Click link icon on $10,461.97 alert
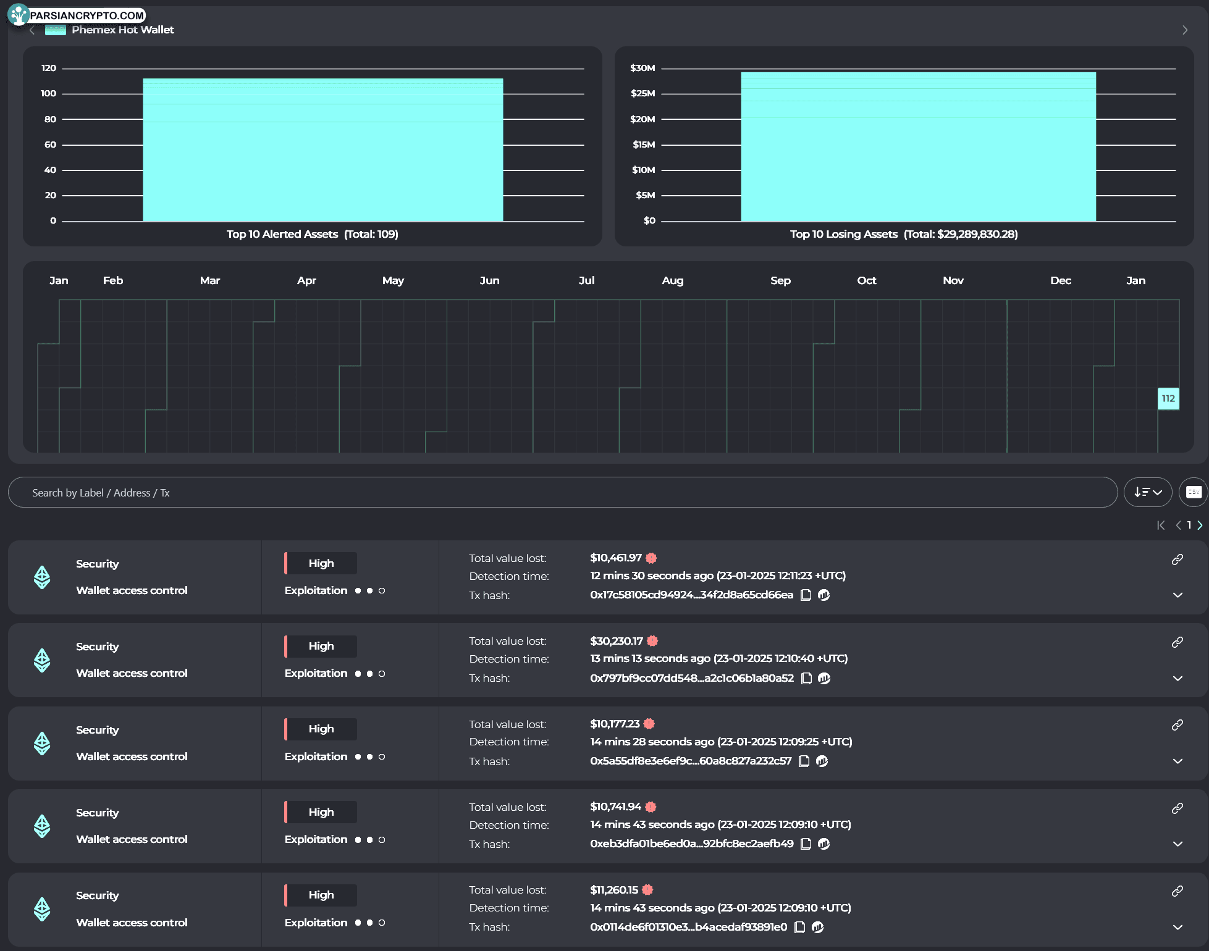 tap(1177, 559)
